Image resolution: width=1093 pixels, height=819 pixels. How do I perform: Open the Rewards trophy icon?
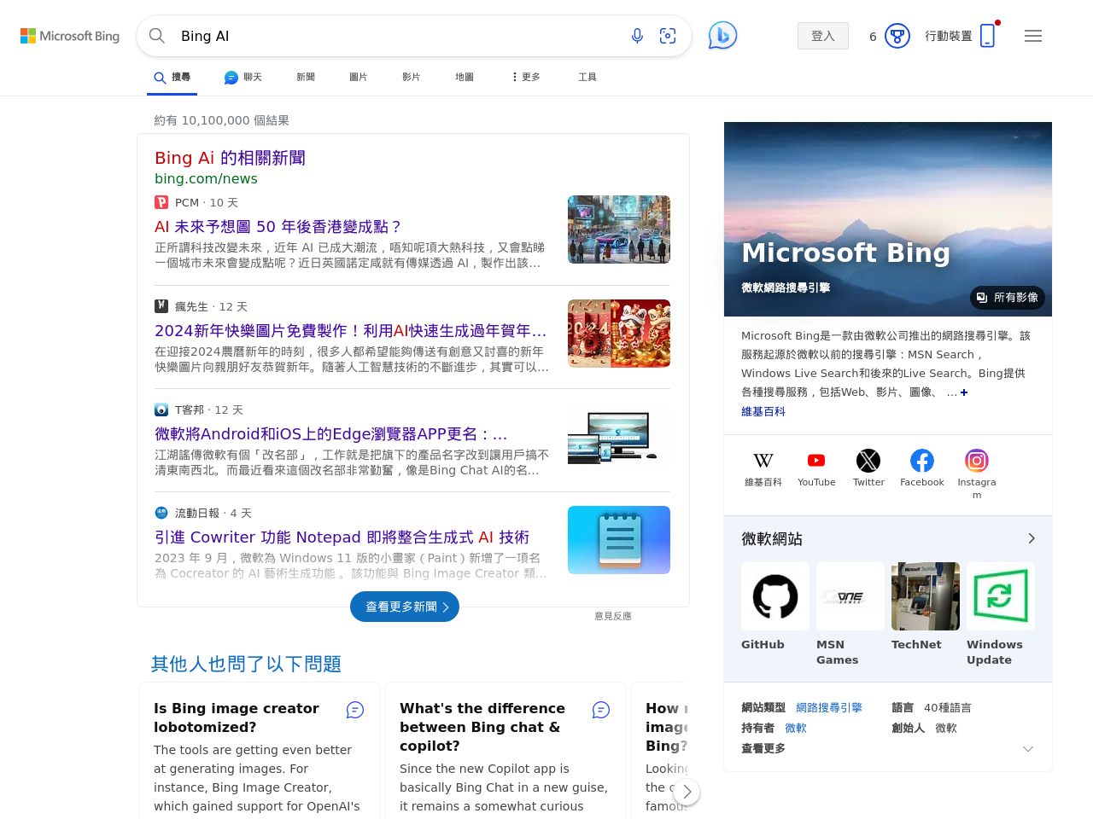tap(897, 36)
